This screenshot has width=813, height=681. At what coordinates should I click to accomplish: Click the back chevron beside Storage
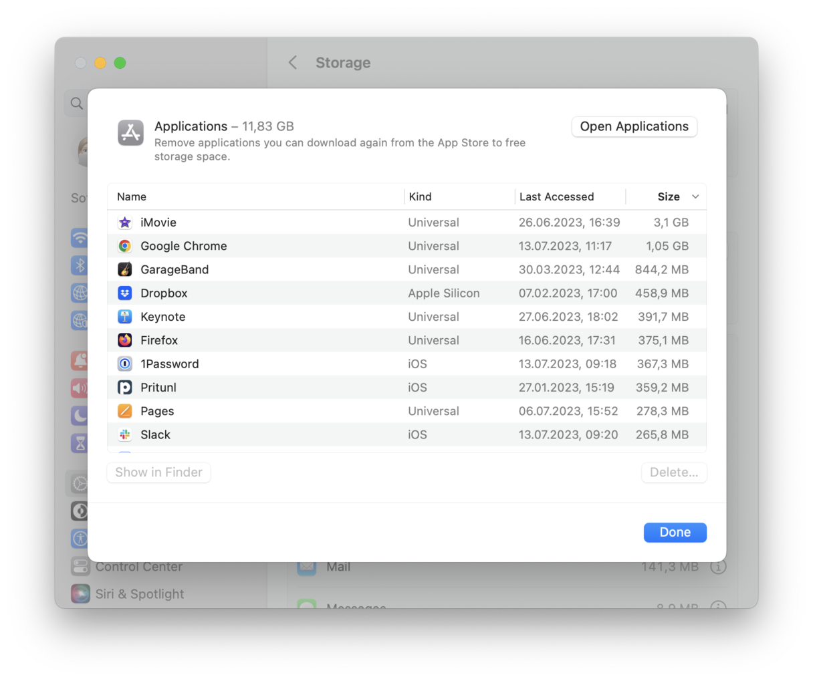[292, 62]
